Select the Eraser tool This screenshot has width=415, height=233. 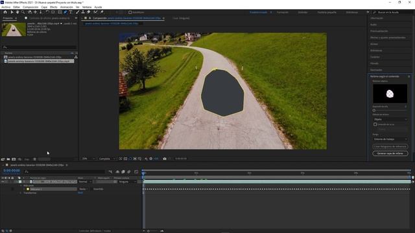(x=88, y=12)
